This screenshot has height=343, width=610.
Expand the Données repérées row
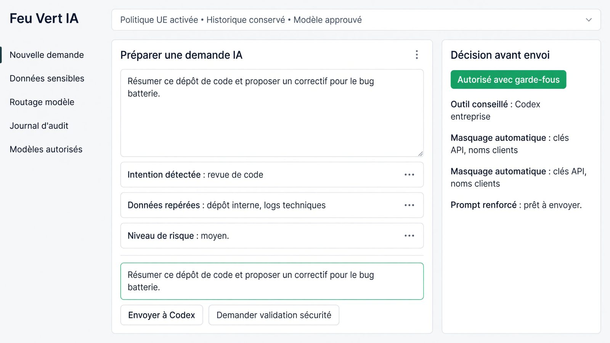click(272, 205)
